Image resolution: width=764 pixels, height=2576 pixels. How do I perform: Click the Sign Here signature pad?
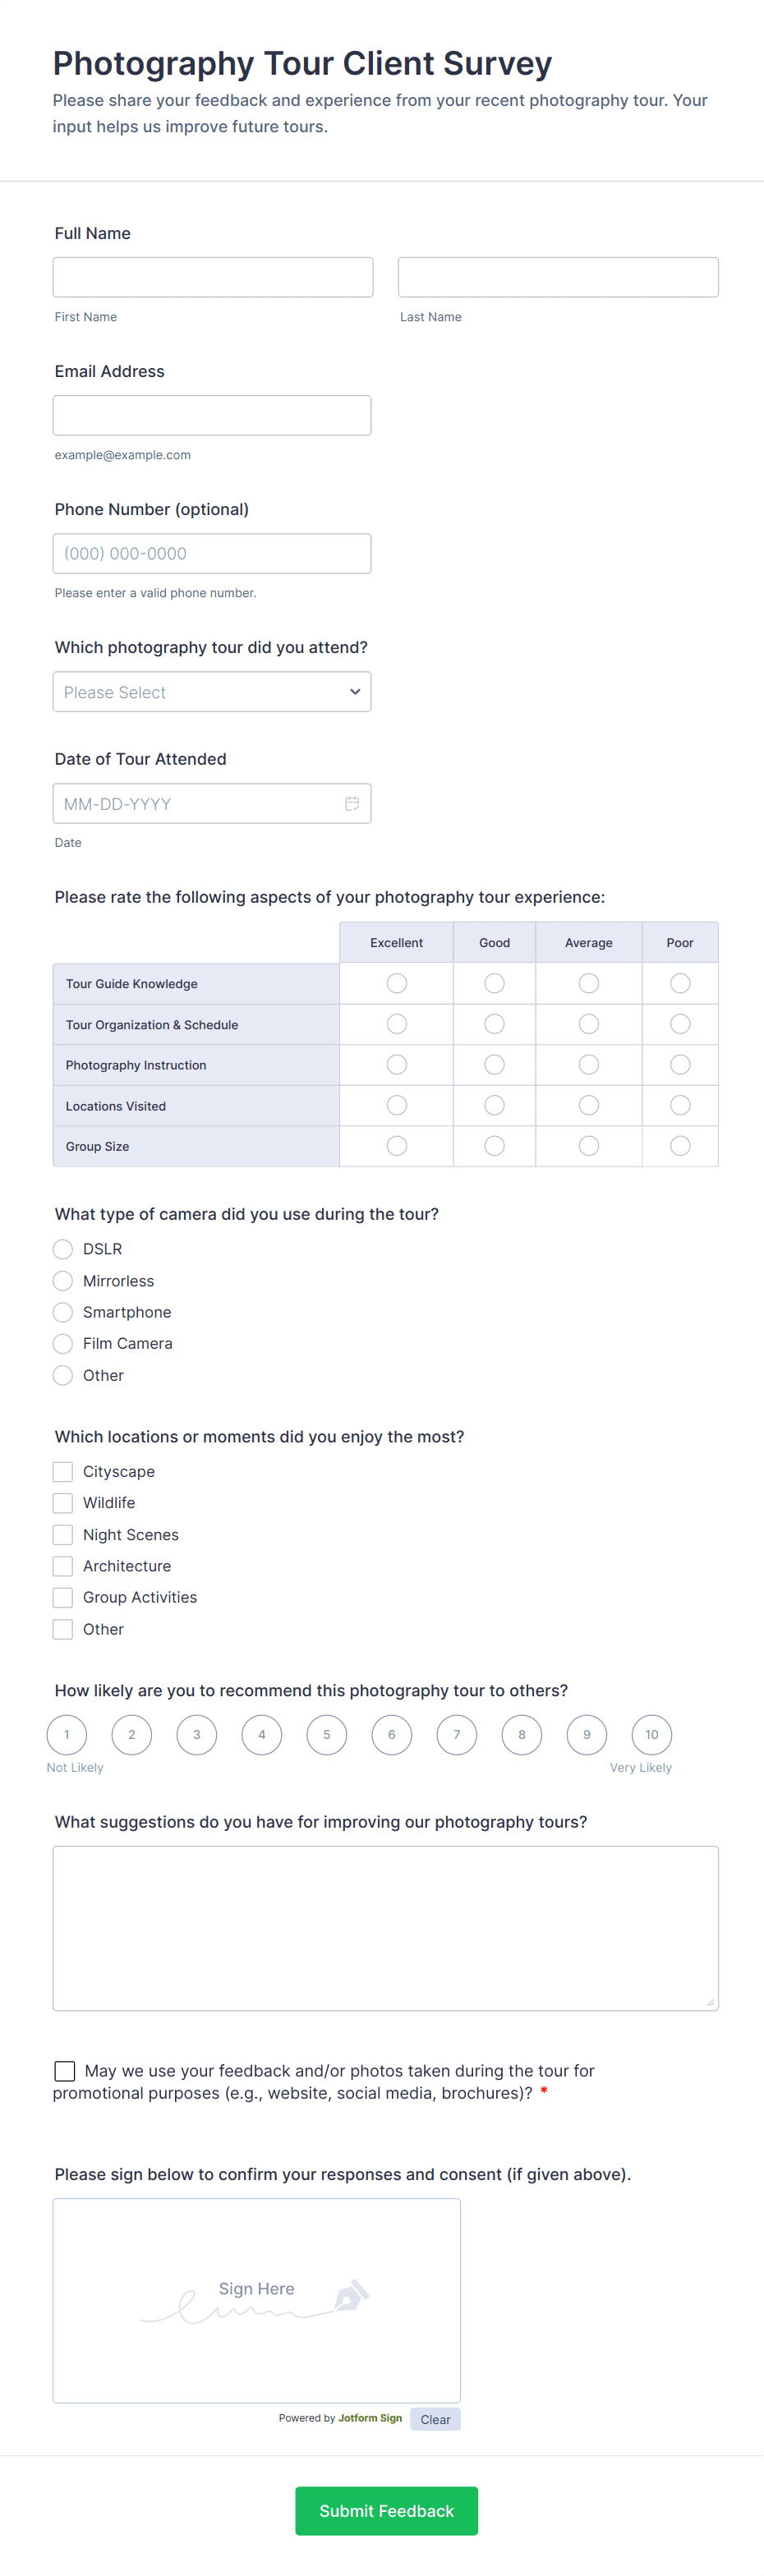(256, 2299)
